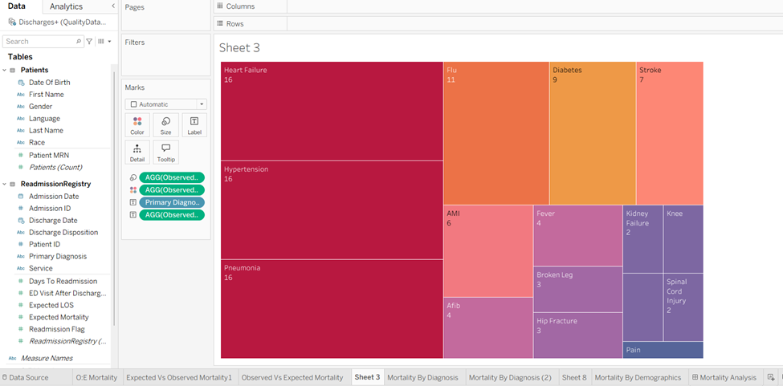Image resolution: width=783 pixels, height=386 pixels.
Task: Click the filter fields icon
Action: [x=89, y=42]
